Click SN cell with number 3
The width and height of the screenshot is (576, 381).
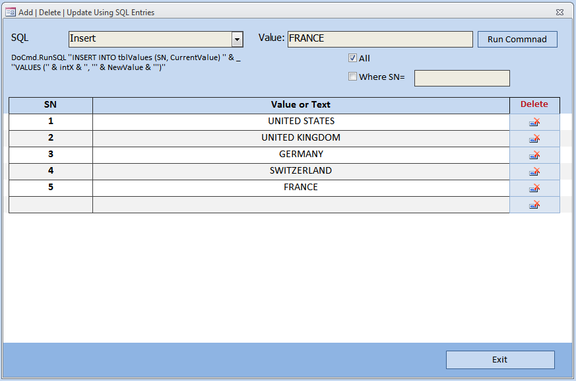(x=51, y=155)
